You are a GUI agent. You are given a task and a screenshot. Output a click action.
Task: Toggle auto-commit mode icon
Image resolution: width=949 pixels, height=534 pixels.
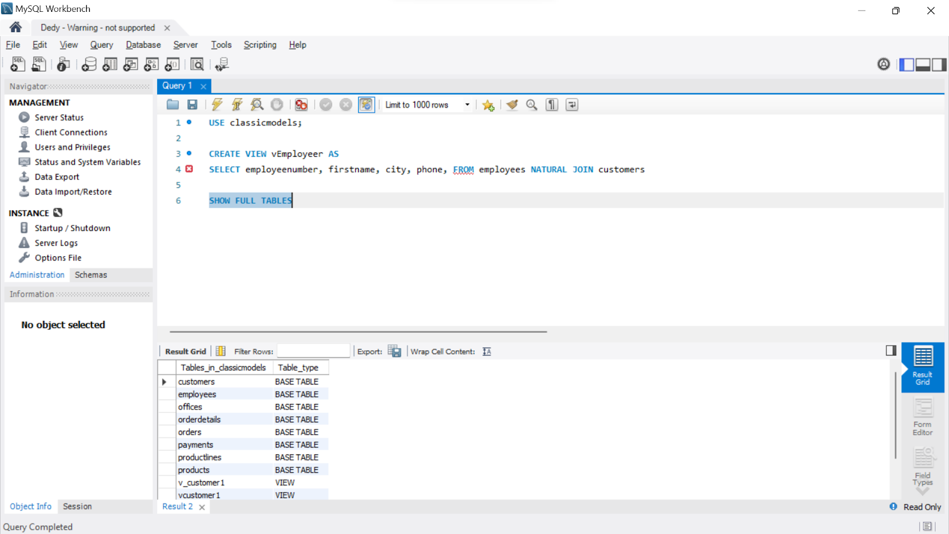click(x=366, y=104)
